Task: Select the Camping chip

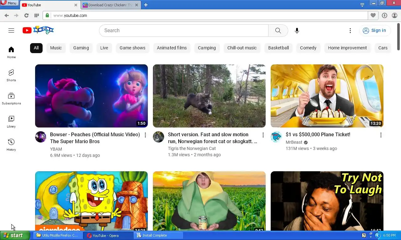Action: (x=207, y=48)
